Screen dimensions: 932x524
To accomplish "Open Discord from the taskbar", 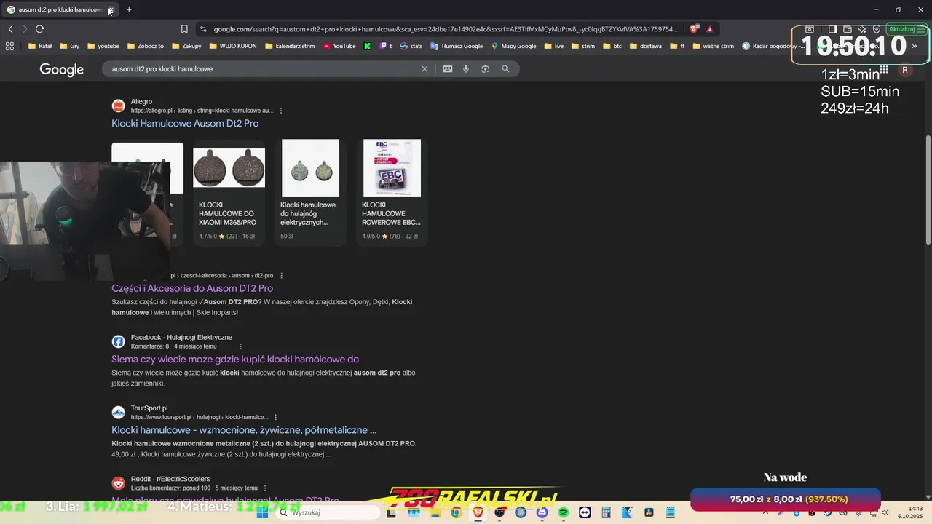I will pos(542,512).
